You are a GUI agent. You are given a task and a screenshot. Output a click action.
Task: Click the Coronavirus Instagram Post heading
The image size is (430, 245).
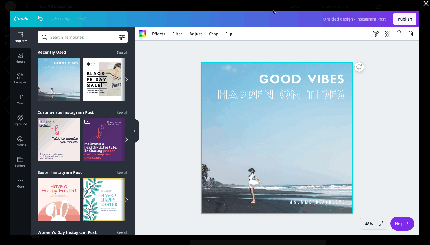pos(66,112)
